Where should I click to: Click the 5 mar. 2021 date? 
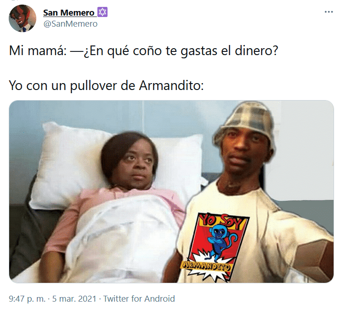point(74,298)
